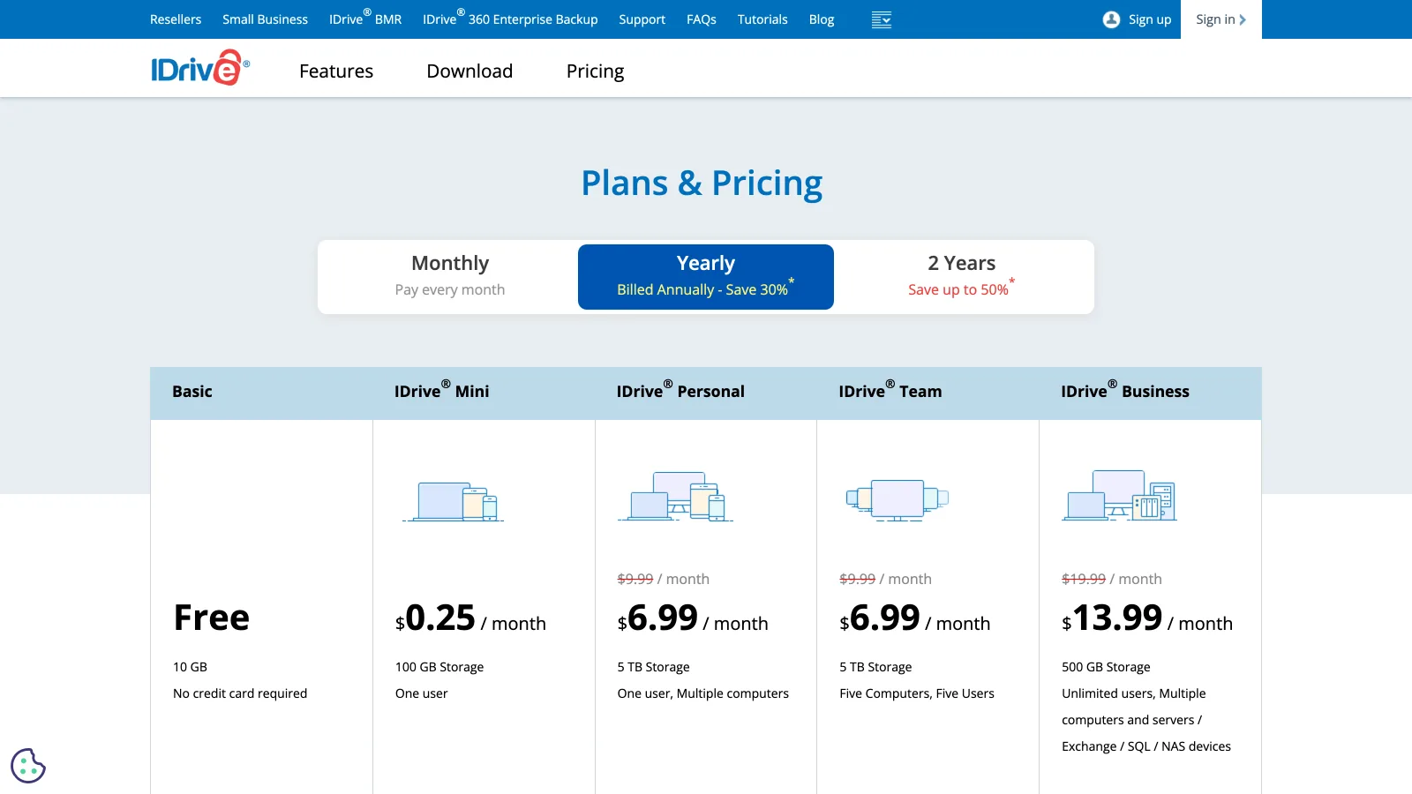This screenshot has height=794, width=1412.
Task: Click the IDrive logo
Action: tap(199, 68)
